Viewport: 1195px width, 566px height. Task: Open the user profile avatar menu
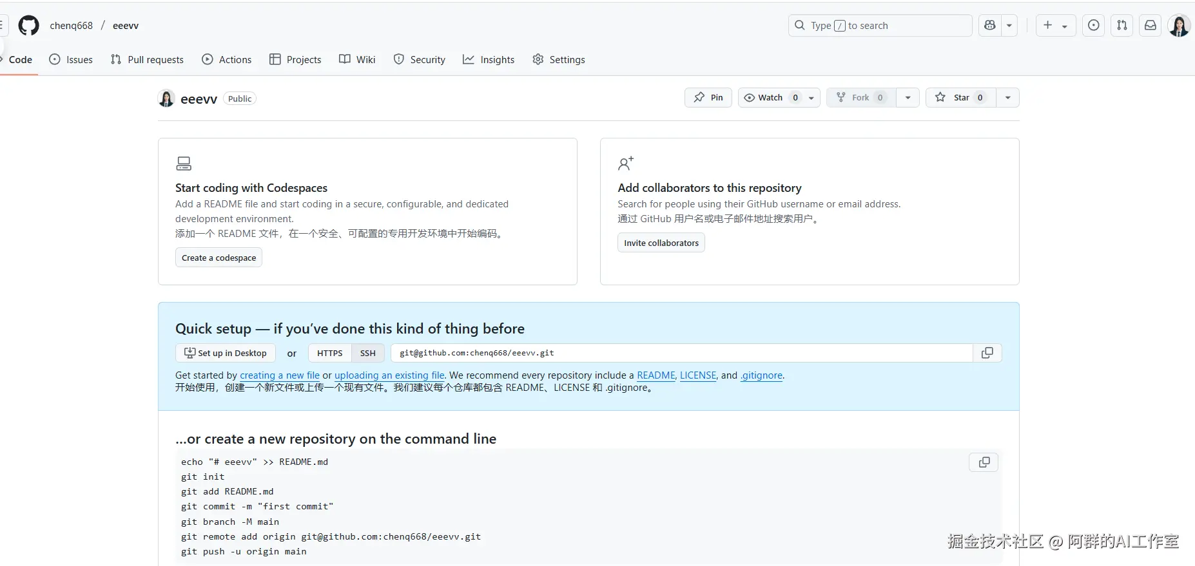[1179, 26]
